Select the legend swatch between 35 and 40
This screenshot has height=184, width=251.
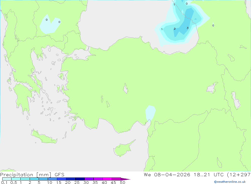pyautogui.click(x=98, y=179)
